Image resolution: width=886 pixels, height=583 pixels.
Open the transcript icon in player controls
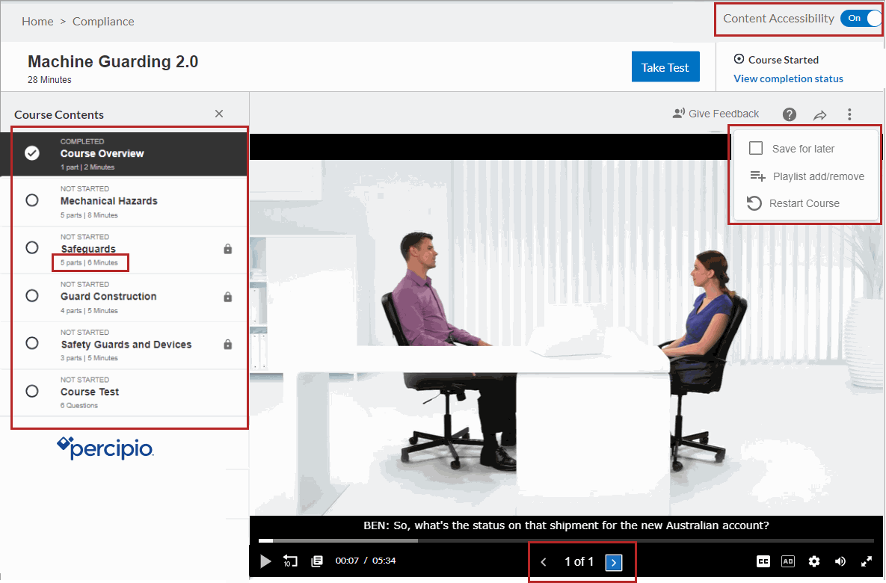(x=316, y=561)
